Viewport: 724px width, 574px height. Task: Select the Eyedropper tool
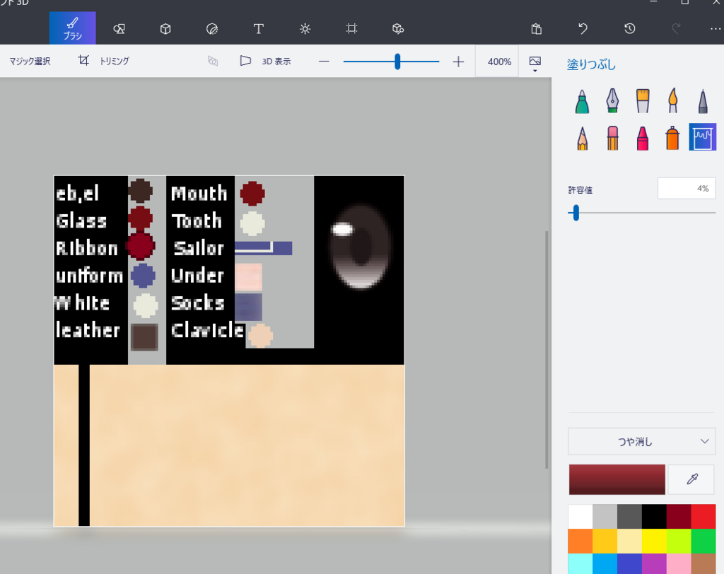[x=691, y=479]
